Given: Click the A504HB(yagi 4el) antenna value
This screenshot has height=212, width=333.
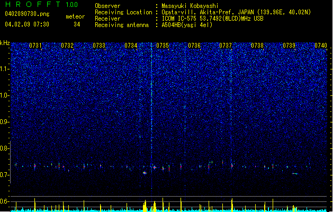Looking at the screenshot, I should point(187,25).
